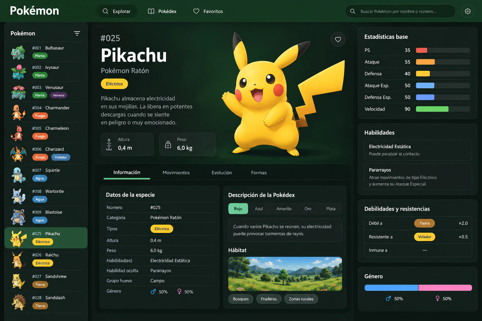Focus the Buscar Pokémon search field
Viewport: 482px width, 321px height.
400,11
